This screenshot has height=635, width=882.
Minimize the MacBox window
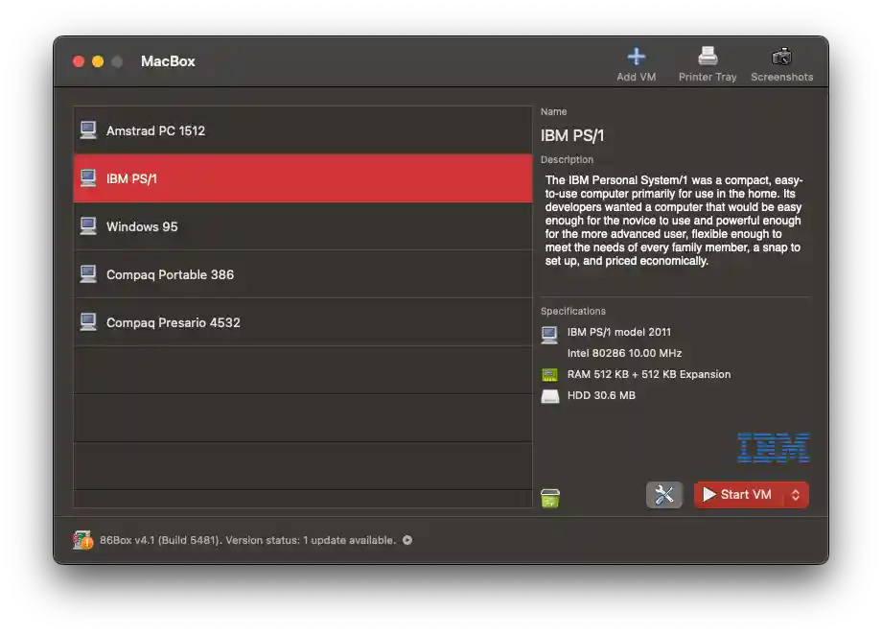(98, 61)
